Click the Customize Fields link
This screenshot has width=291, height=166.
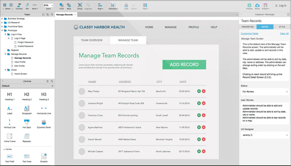coord(249,34)
